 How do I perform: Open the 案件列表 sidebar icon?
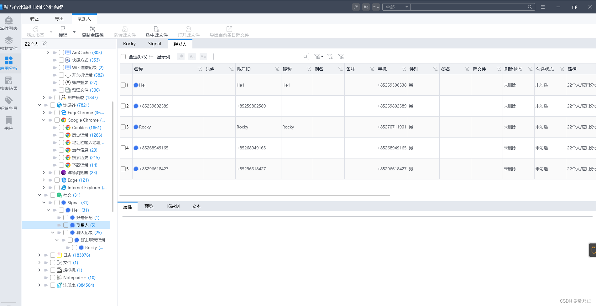click(9, 21)
